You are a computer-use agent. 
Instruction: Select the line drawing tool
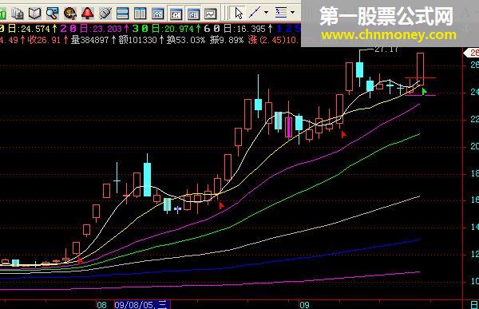tap(255, 13)
